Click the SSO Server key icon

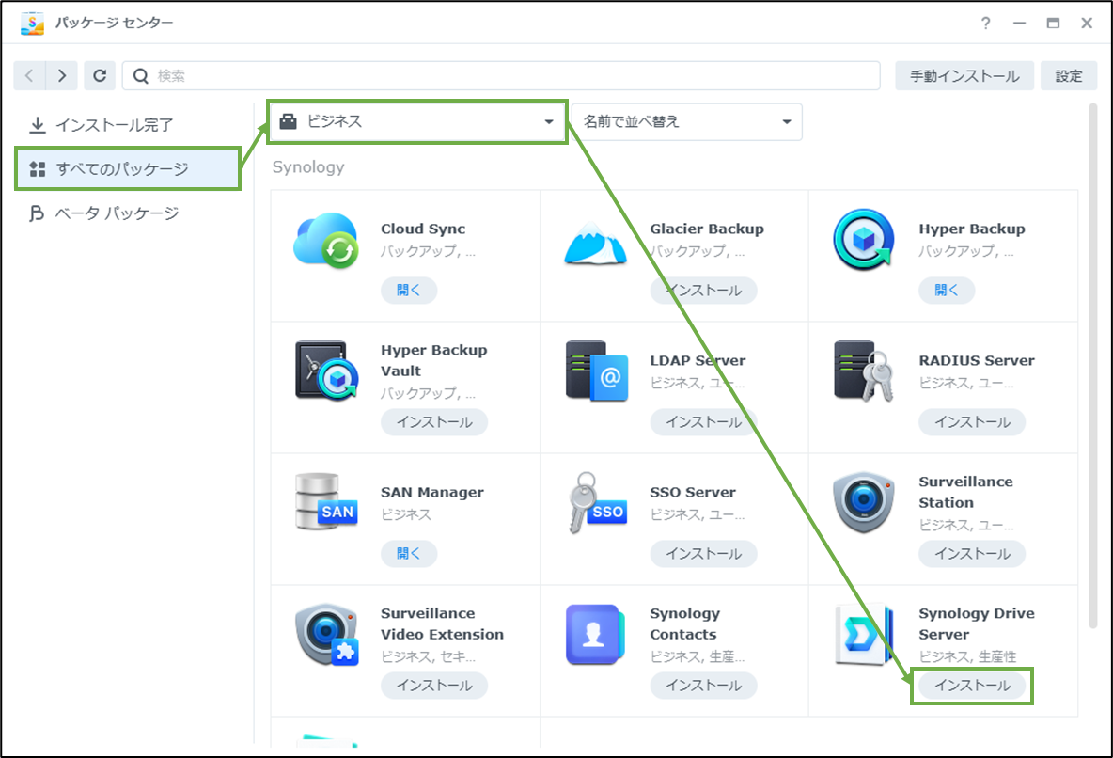pyautogui.click(x=597, y=502)
